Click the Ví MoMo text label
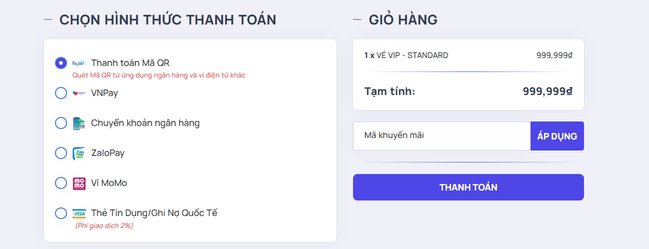Screen dimensions: 649x249 point(109,183)
